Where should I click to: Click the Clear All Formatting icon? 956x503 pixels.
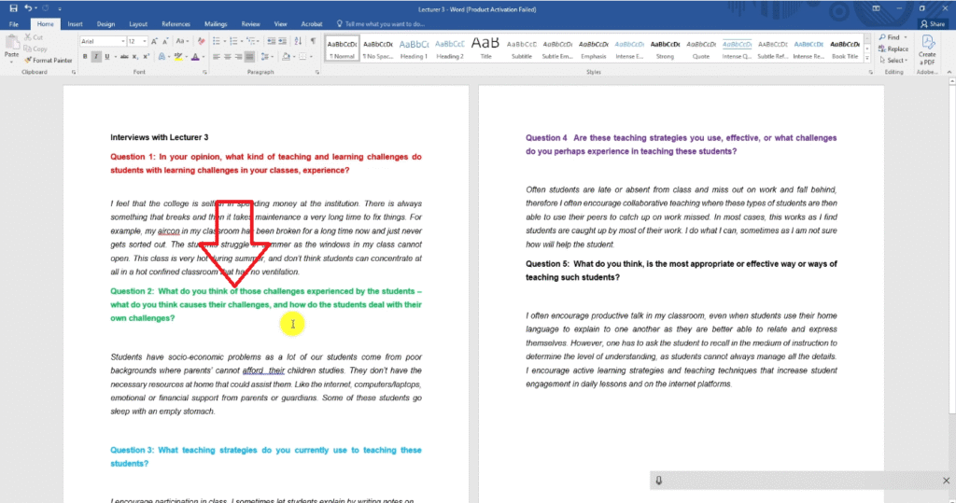(x=200, y=42)
